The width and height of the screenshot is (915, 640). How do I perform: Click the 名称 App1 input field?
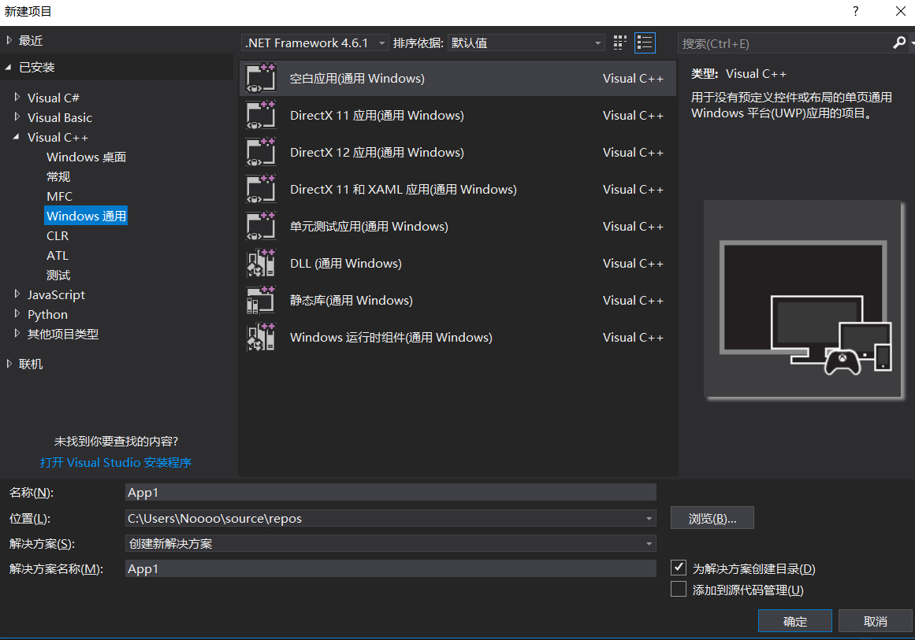click(x=390, y=493)
